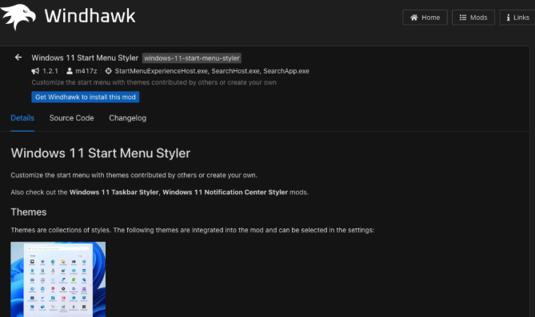Click the author name m417z

(86, 71)
